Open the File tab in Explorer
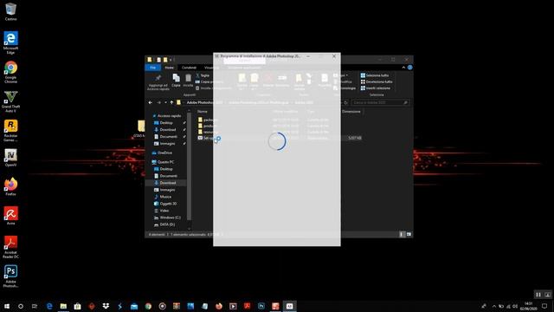The height and width of the screenshot is (312, 554). (153, 68)
